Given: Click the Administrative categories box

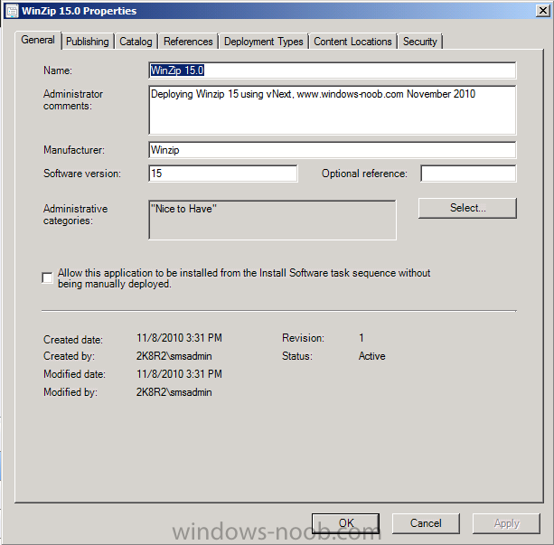Looking at the screenshot, I should click(272, 220).
